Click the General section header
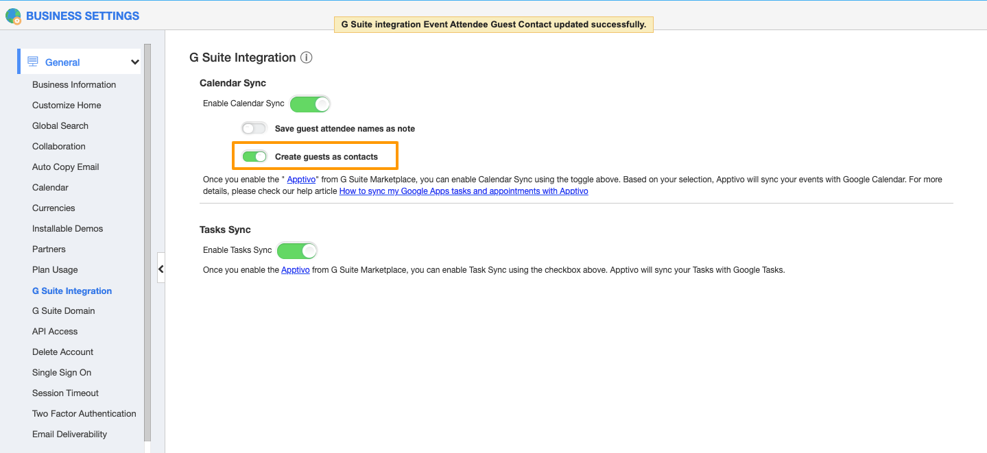 point(80,62)
